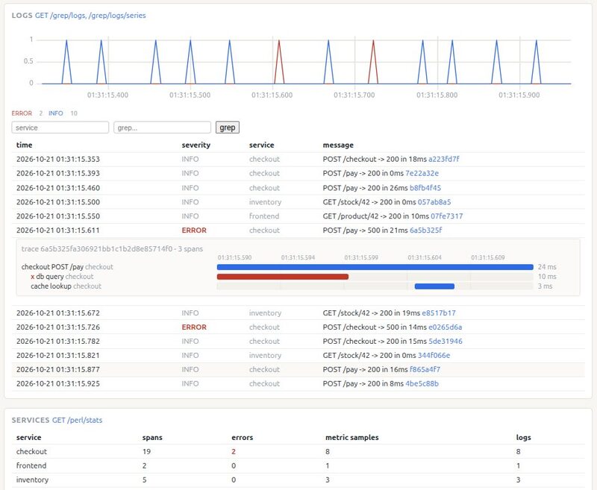Click the trace 6a5b325fa306921bb1c1b2d8e85714f0 header text
The image size is (597, 490).
pos(112,249)
